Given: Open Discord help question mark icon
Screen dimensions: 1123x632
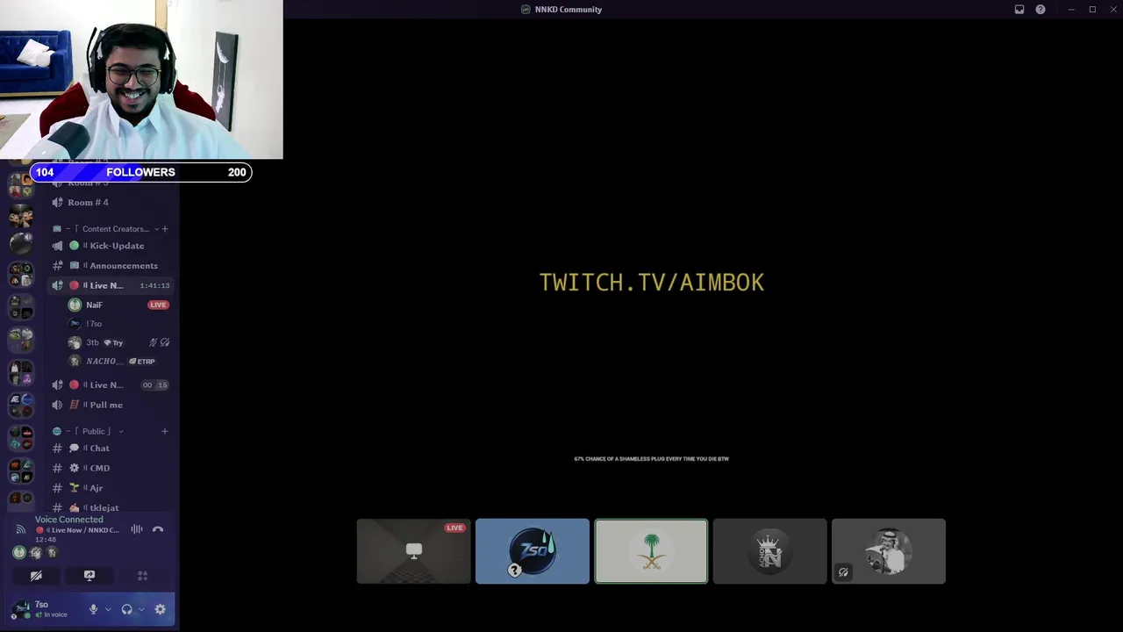Looking at the screenshot, I should coord(1041,10).
